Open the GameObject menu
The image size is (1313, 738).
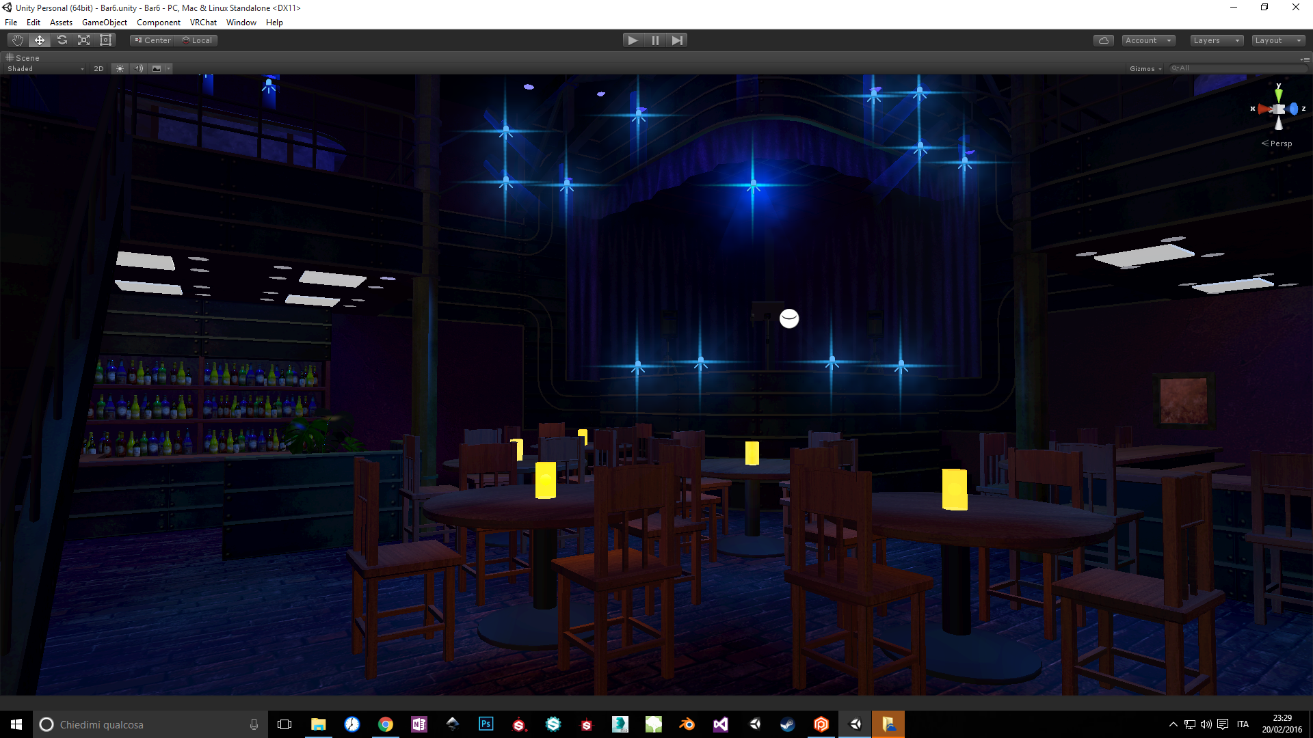click(x=104, y=23)
